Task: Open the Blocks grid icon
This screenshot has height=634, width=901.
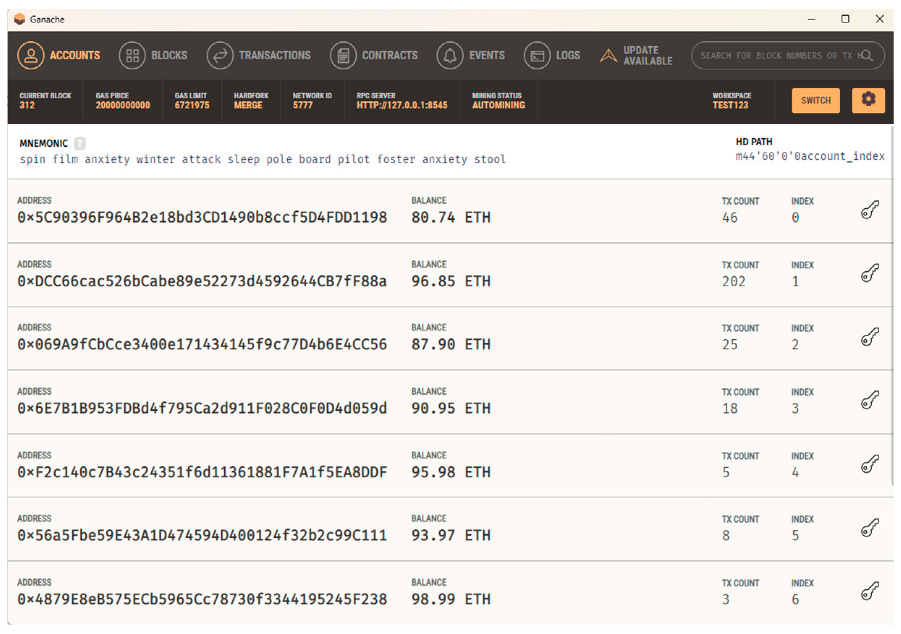Action: (132, 55)
